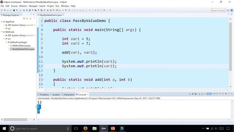The image size is (234, 132).
Task: Expand JRE System Library under Appficial
Action: click(x=4, y=25)
